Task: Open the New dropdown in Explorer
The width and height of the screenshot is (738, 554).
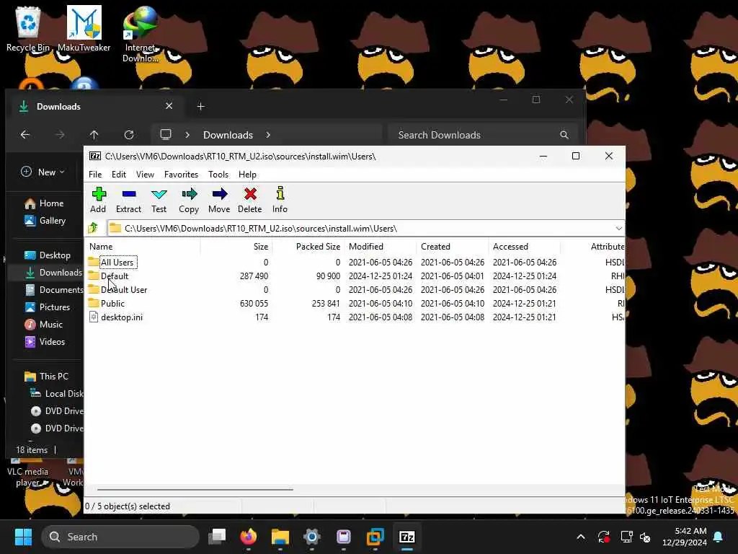Action: 43,172
